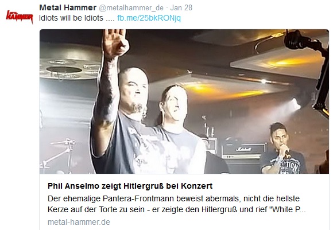The width and height of the screenshot is (333, 230).
Task: Click the Metal Hammer red logo avatar
Action: 20,17
